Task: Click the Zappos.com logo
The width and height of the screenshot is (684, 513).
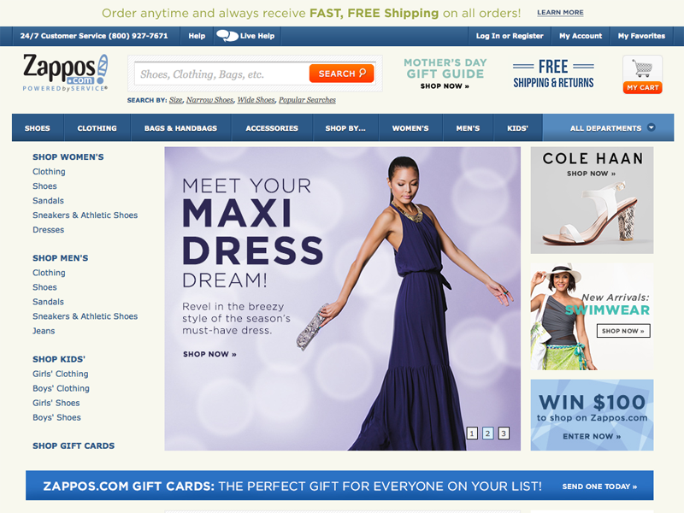Action: coord(66,73)
